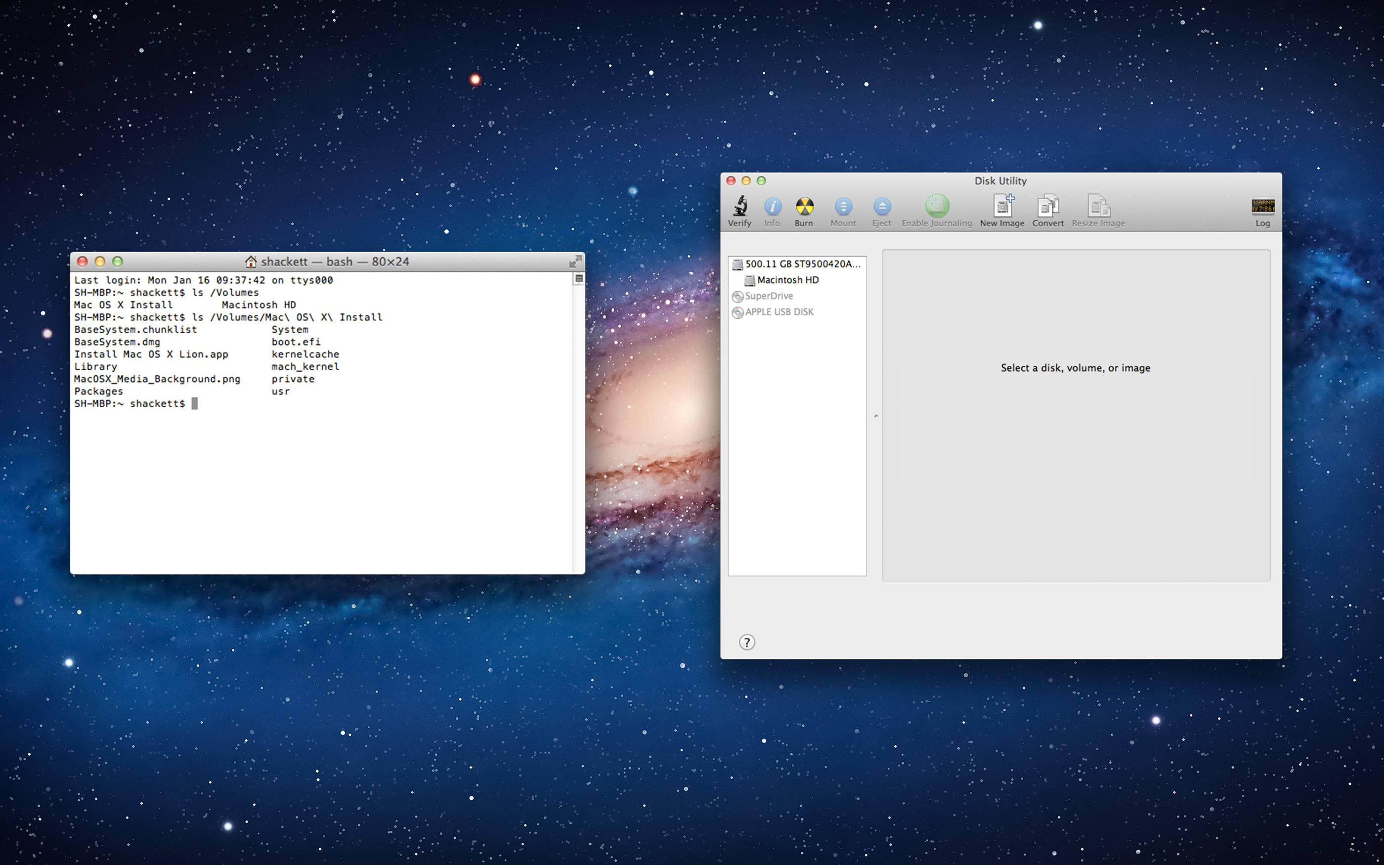Click 'MacOSX_Media_Background.png' in Terminal
1384x865 pixels.
(x=157, y=379)
